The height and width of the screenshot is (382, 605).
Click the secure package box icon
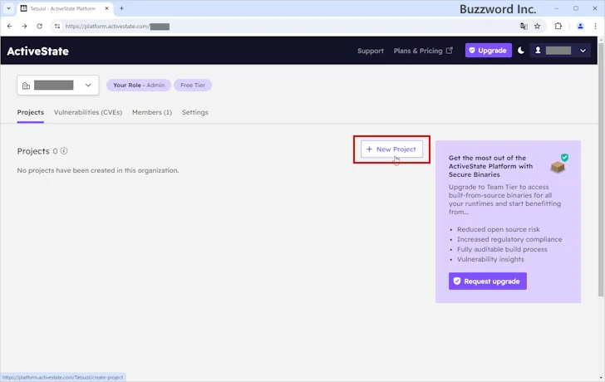559,163
